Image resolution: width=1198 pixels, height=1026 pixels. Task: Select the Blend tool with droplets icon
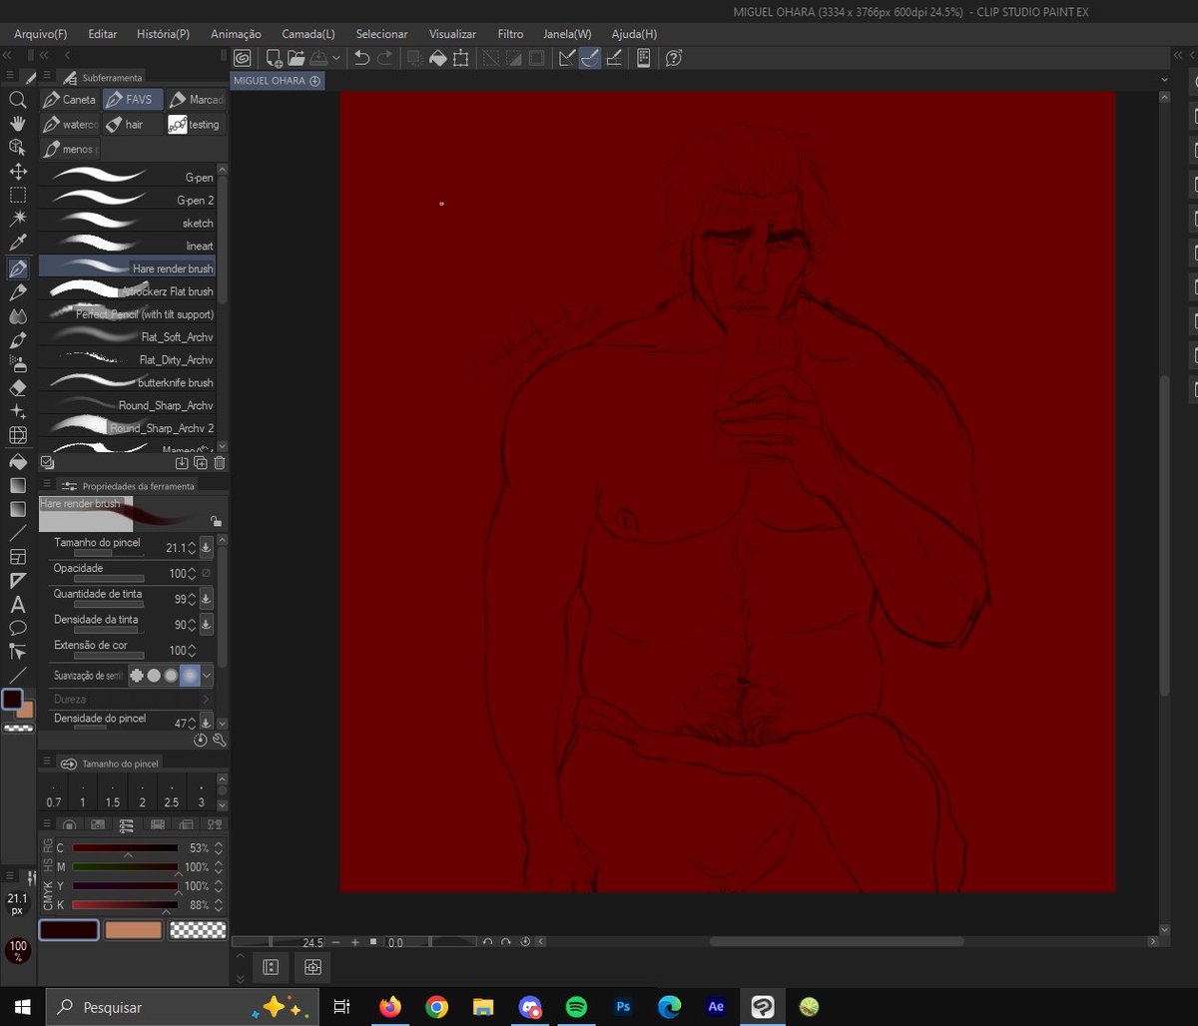17,316
